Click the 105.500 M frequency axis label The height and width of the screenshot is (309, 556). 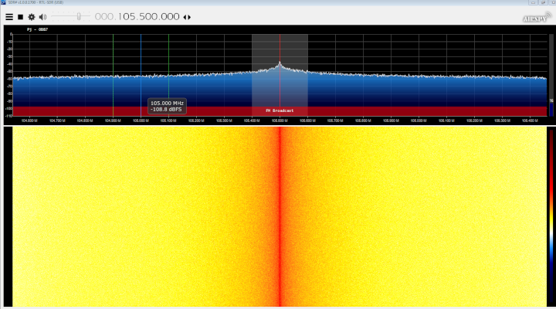click(280, 121)
